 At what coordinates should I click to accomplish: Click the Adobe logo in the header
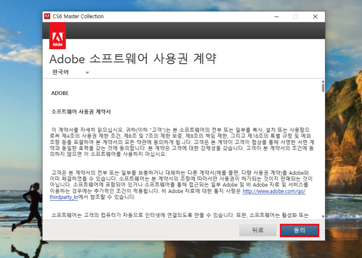pos(57,36)
